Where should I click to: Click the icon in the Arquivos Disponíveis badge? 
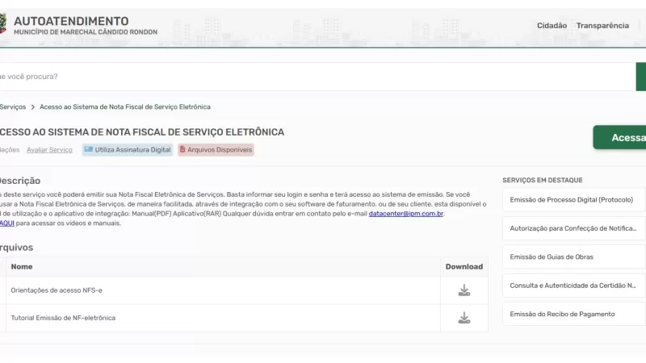coord(182,149)
